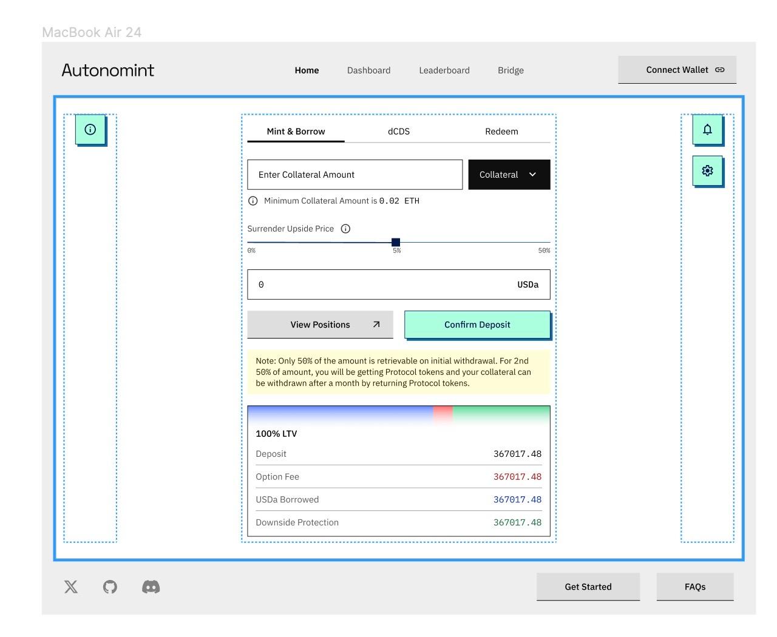Open the Dashboard nav item
This screenshot has height=637, width=777.
coord(368,70)
